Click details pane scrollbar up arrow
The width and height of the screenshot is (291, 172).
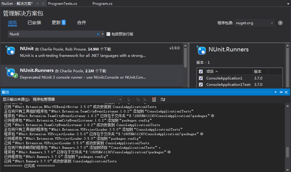[x=287, y=46]
